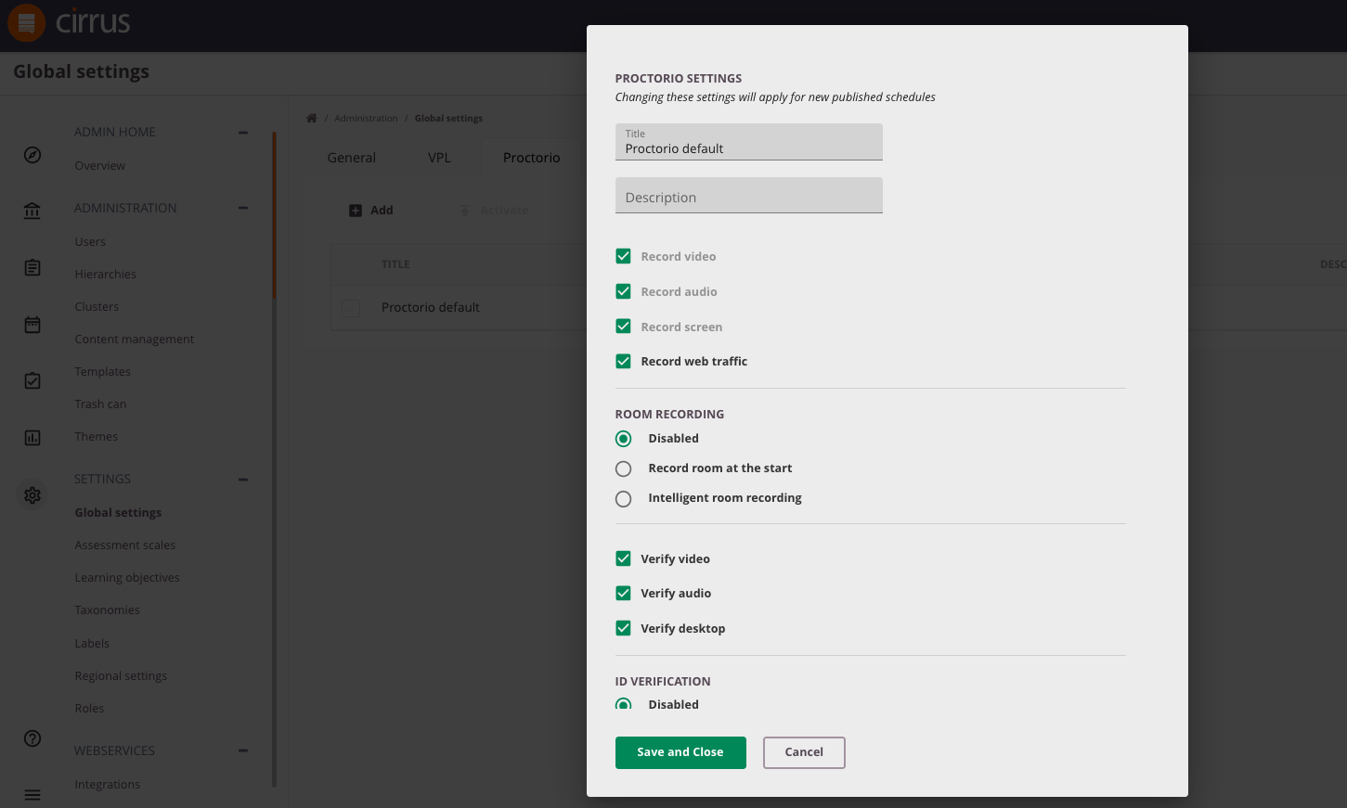Image resolution: width=1347 pixels, height=808 pixels.
Task: Open Labels in sidebar menu
Action: [x=92, y=644]
